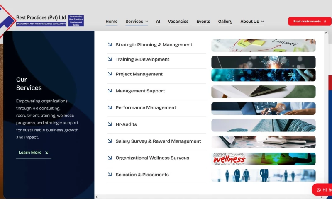
Task: Click the Best Practices (Pvt) Ltd logo
Action: (x=42, y=20)
